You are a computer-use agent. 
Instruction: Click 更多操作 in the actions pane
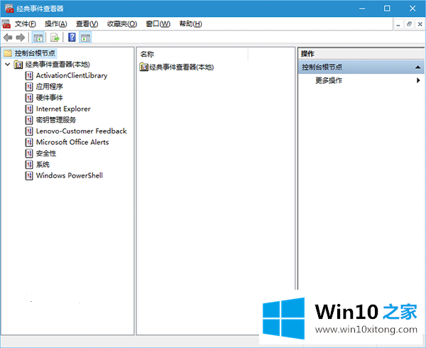tap(329, 80)
